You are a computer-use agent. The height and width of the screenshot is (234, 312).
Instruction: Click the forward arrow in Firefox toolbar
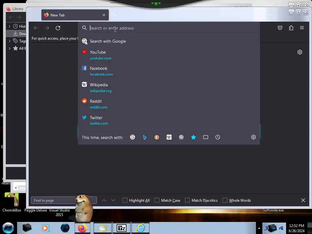47,28
